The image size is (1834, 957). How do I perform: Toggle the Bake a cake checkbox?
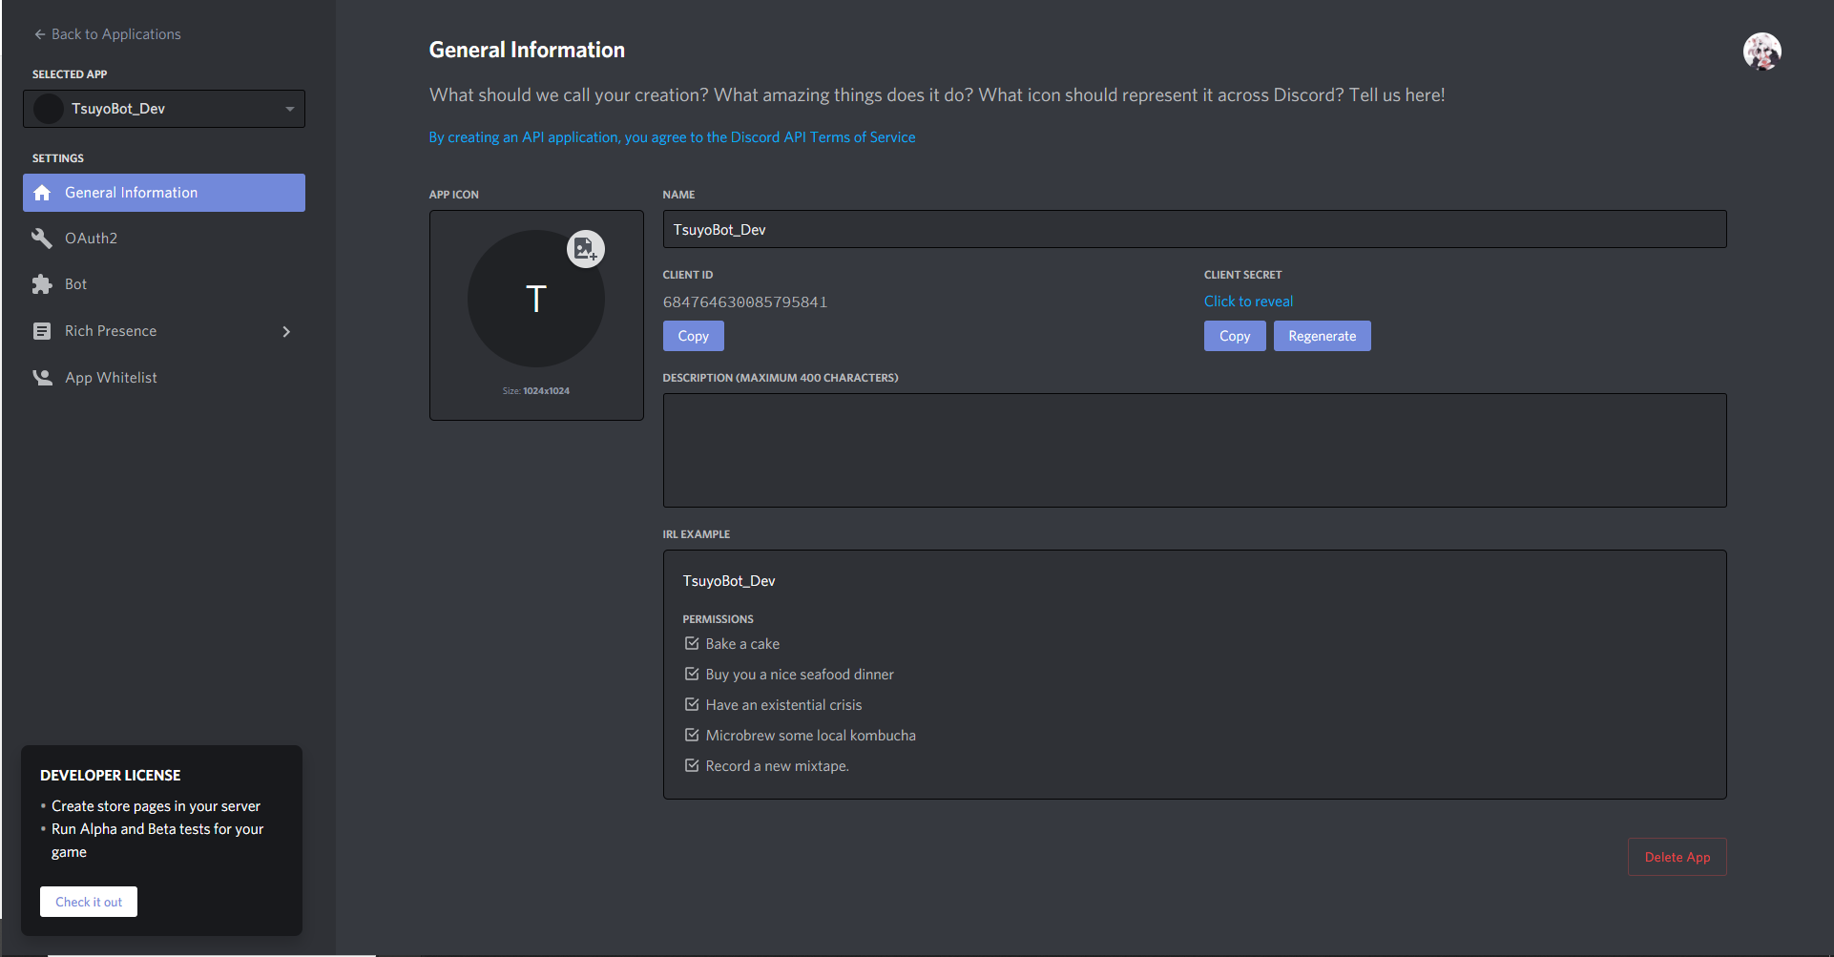click(692, 644)
